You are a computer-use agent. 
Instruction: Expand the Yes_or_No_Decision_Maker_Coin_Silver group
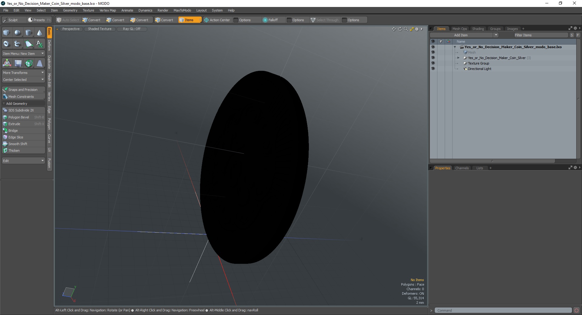click(458, 58)
